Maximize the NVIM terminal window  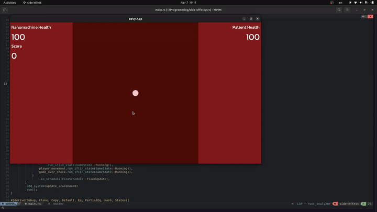[364, 10]
